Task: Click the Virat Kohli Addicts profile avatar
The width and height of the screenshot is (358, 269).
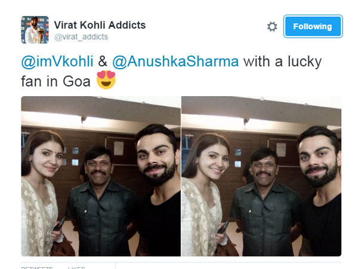Action: coord(35,30)
